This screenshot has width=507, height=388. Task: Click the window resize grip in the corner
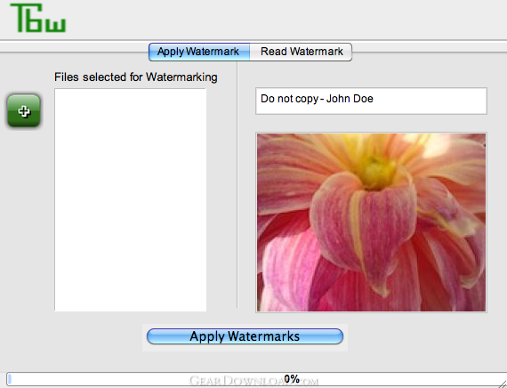503,383
